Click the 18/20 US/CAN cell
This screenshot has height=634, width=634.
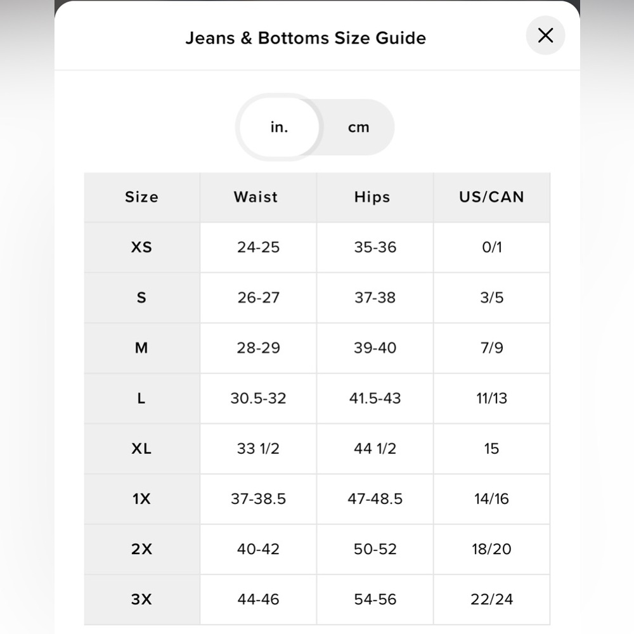click(x=492, y=549)
